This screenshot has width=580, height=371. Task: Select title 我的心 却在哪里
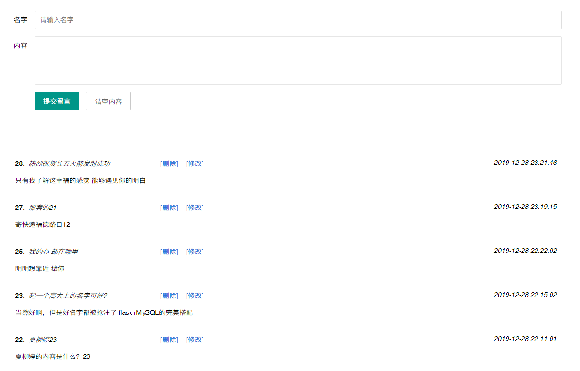[x=53, y=252]
